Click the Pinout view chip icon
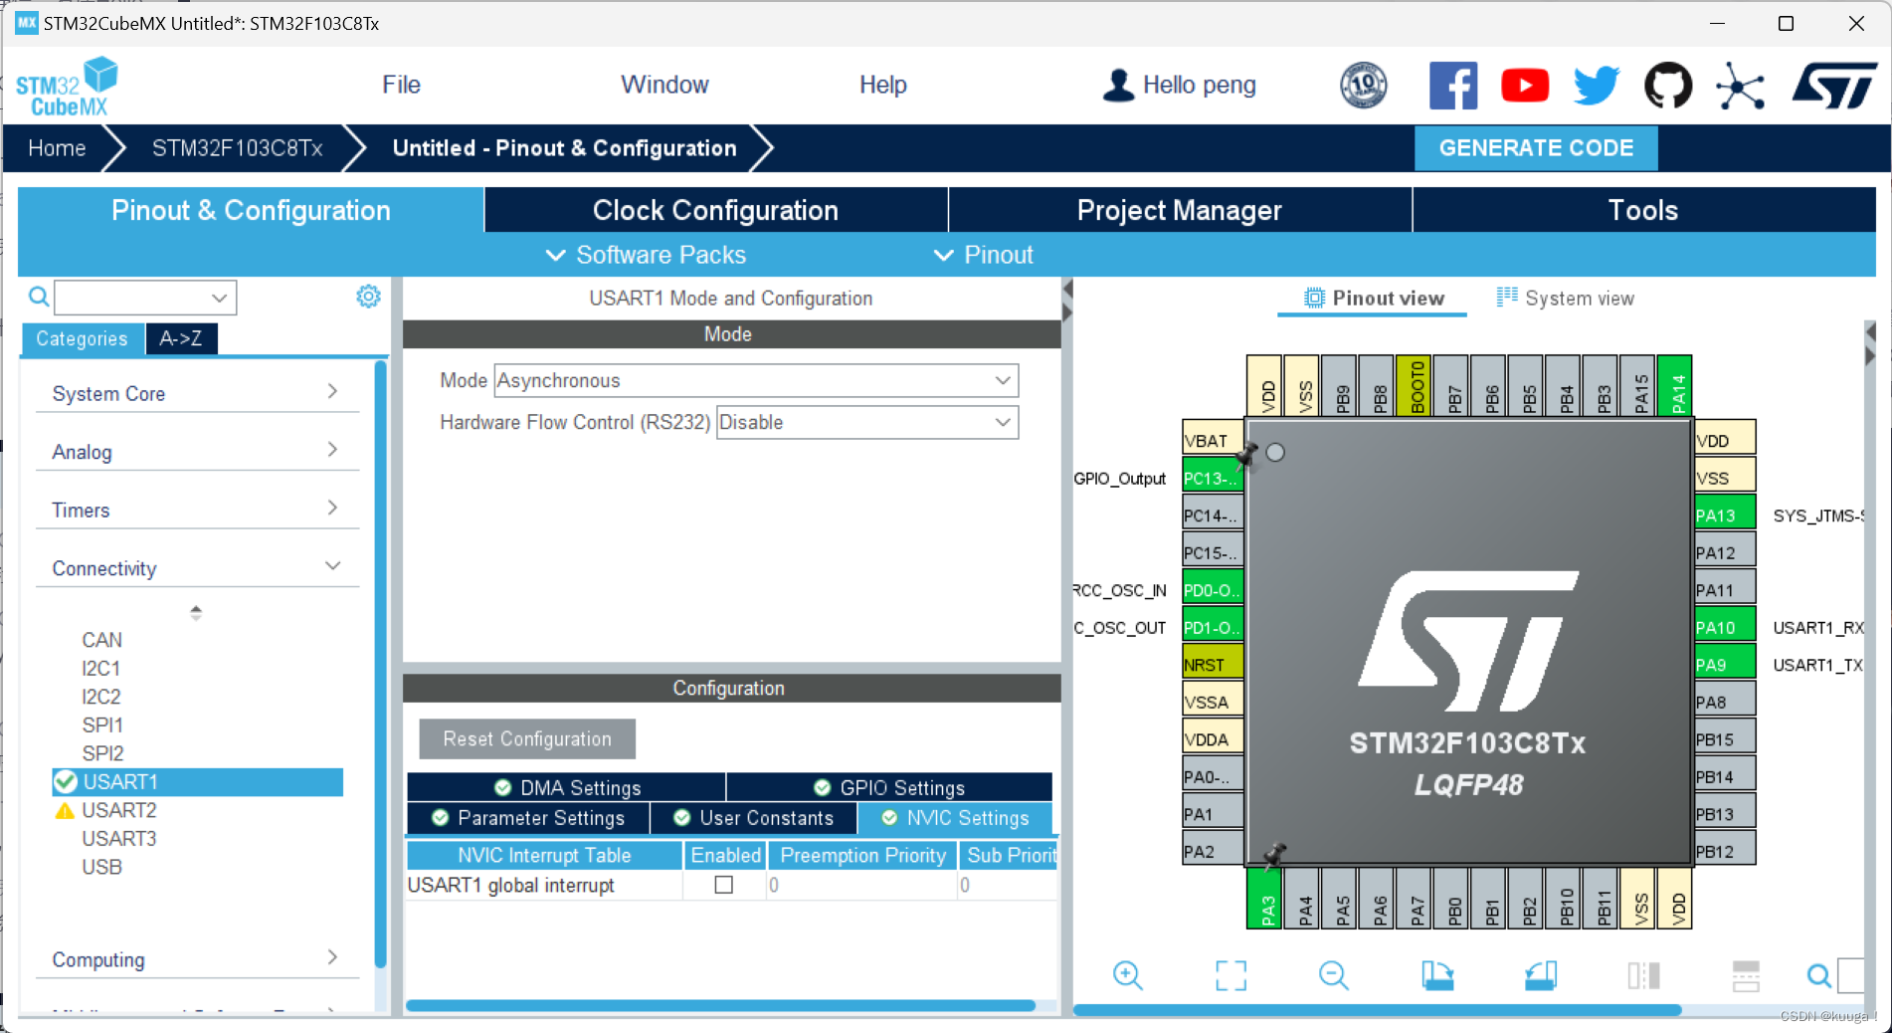Image resolution: width=1892 pixels, height=1033 pixels. [x=1314, y=298]
